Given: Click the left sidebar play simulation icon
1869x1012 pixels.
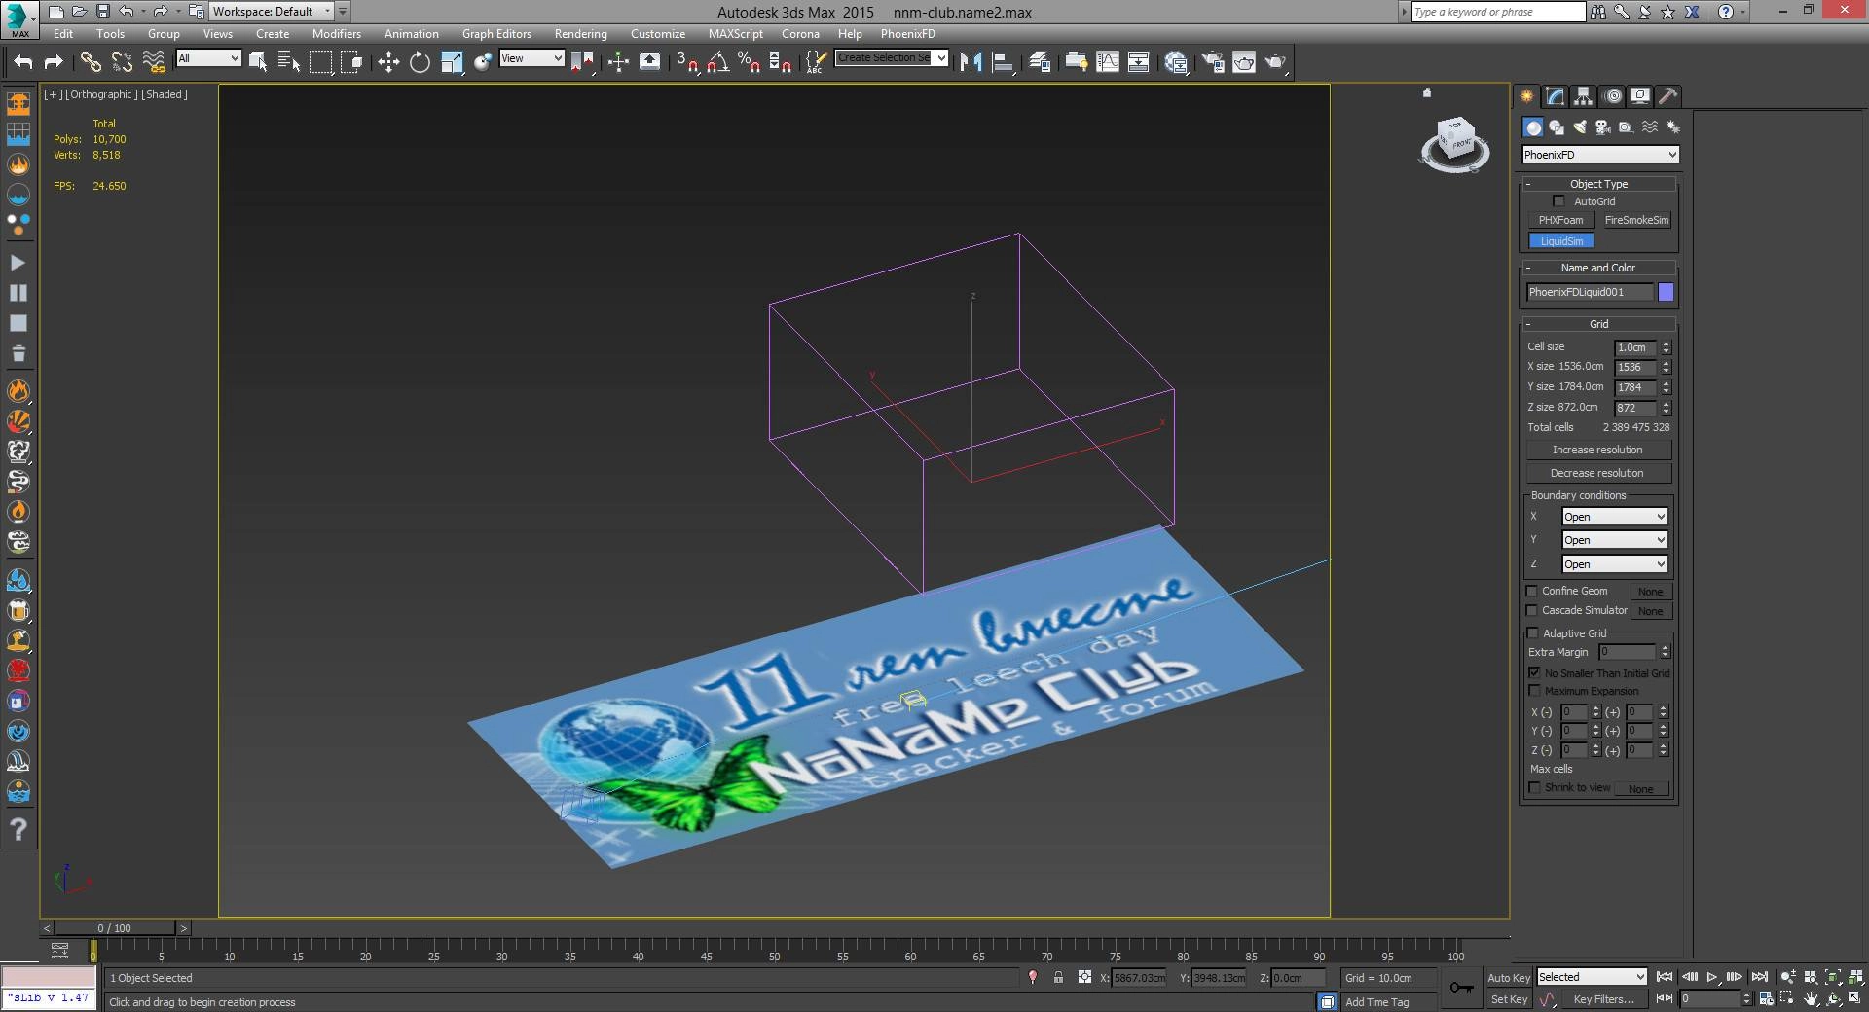Looking at the screenshot, I should (18, 263).
